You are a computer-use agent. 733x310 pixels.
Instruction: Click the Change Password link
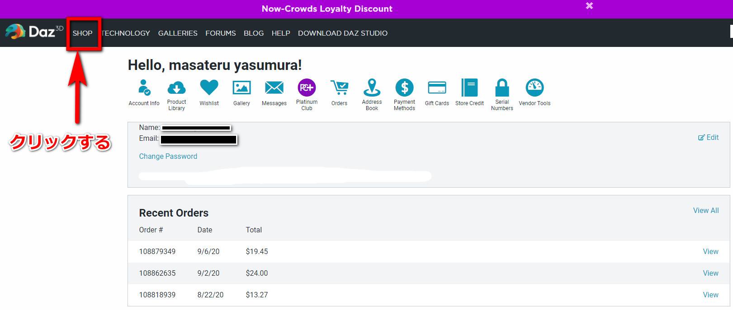click(x=168, y=156)
